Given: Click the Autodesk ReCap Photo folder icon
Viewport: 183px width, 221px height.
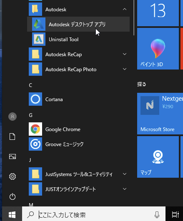Looking at the screenshot, I should (x=35, y=69).
